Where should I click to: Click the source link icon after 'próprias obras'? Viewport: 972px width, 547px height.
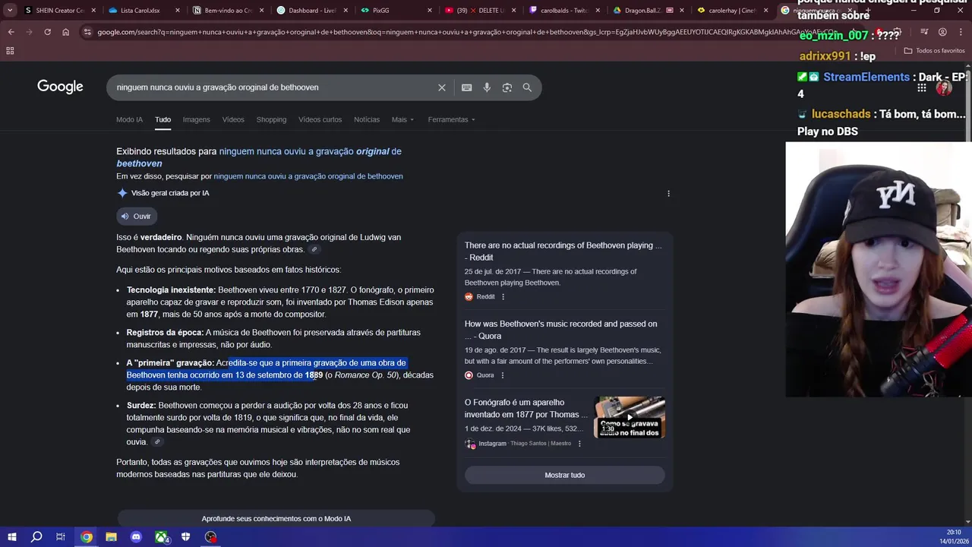point(314,249)
